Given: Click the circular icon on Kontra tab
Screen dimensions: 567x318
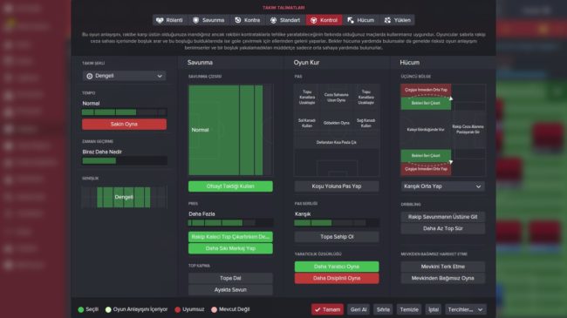Looking at the screenshot, I should click(237, 20).
